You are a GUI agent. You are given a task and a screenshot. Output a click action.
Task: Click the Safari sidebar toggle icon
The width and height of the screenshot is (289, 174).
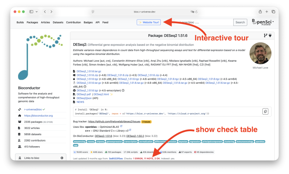pos(31,12)
